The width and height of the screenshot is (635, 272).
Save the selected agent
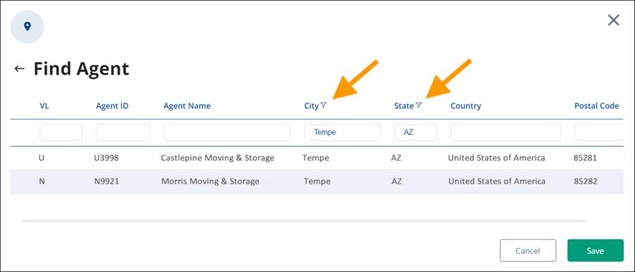[596, 250]
